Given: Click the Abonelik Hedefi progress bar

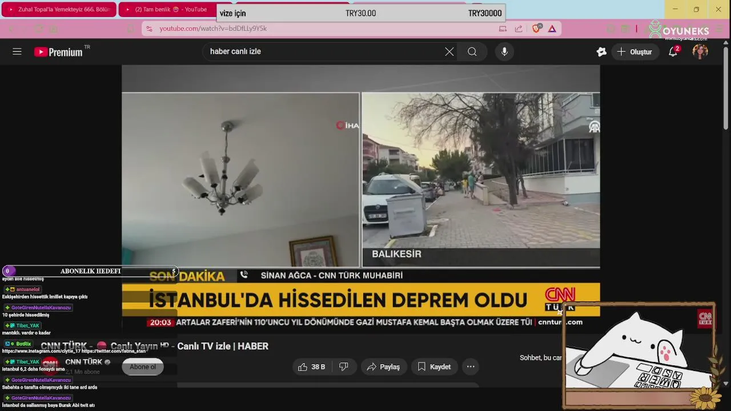Looking at the screenshot, I should (91, 271).
